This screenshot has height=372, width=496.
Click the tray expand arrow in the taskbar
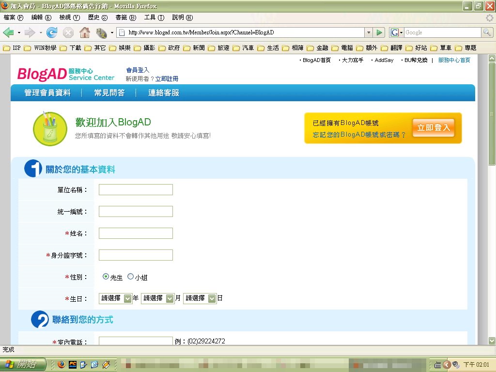[447, 365]
